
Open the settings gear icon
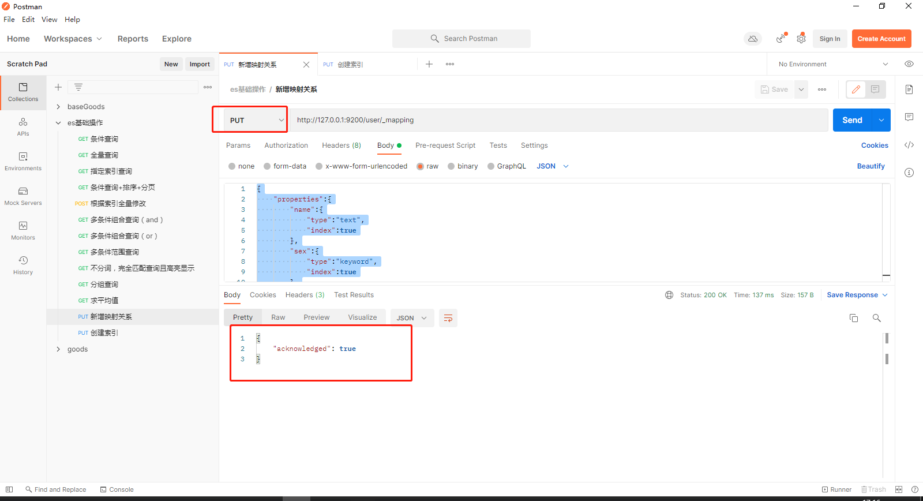point(801,39)
